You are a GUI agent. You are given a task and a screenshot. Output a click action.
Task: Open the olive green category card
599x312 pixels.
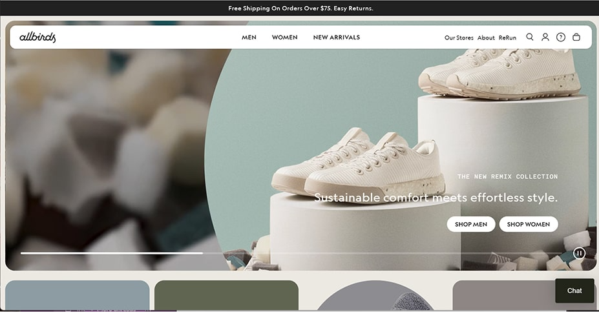(x=226, y=296)
